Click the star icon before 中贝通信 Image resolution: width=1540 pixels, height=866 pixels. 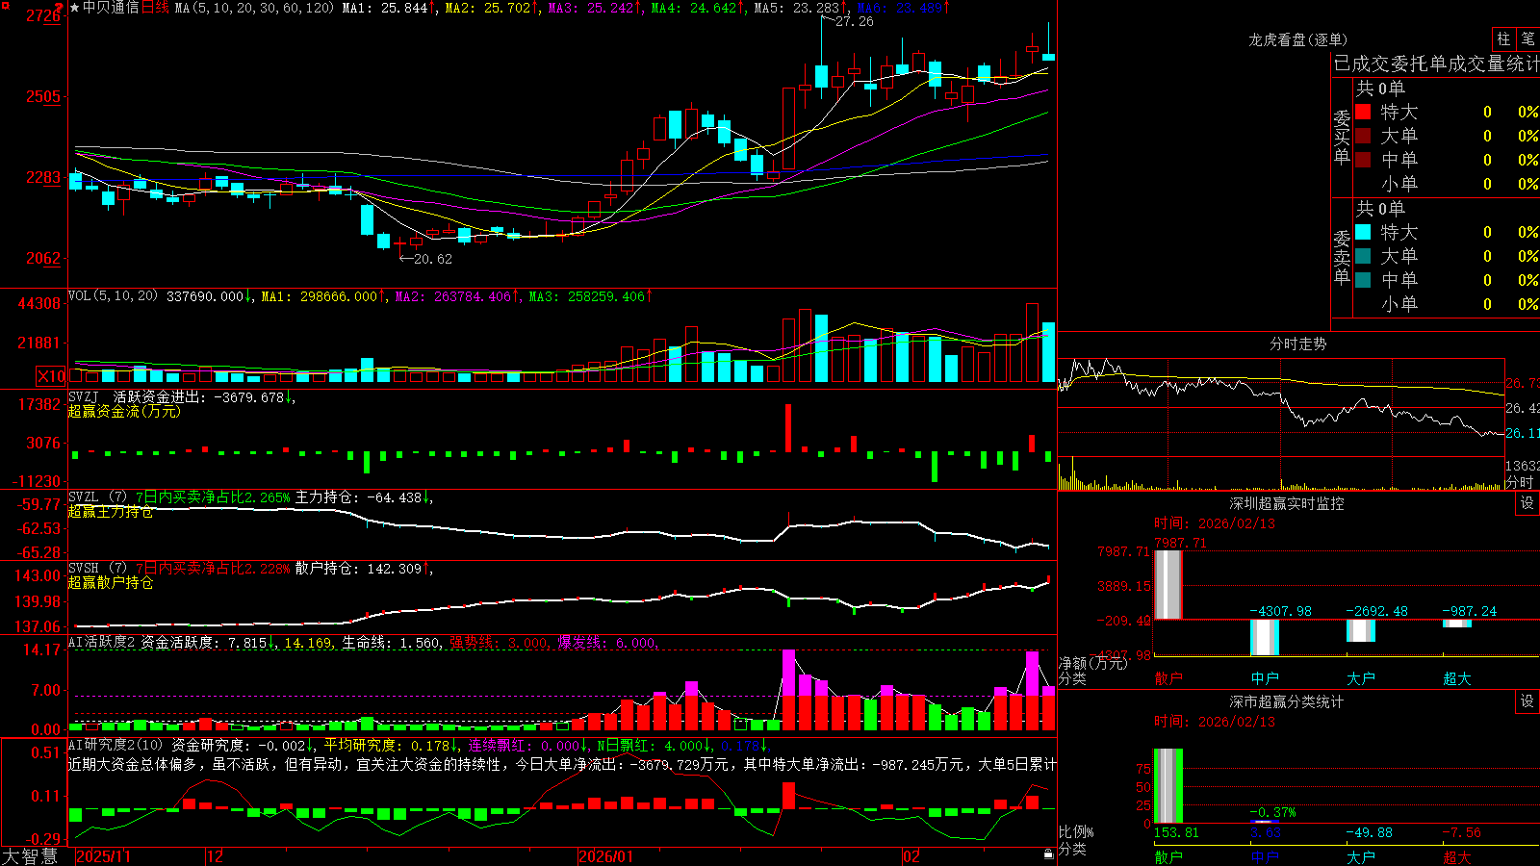(x=75, y=8)
